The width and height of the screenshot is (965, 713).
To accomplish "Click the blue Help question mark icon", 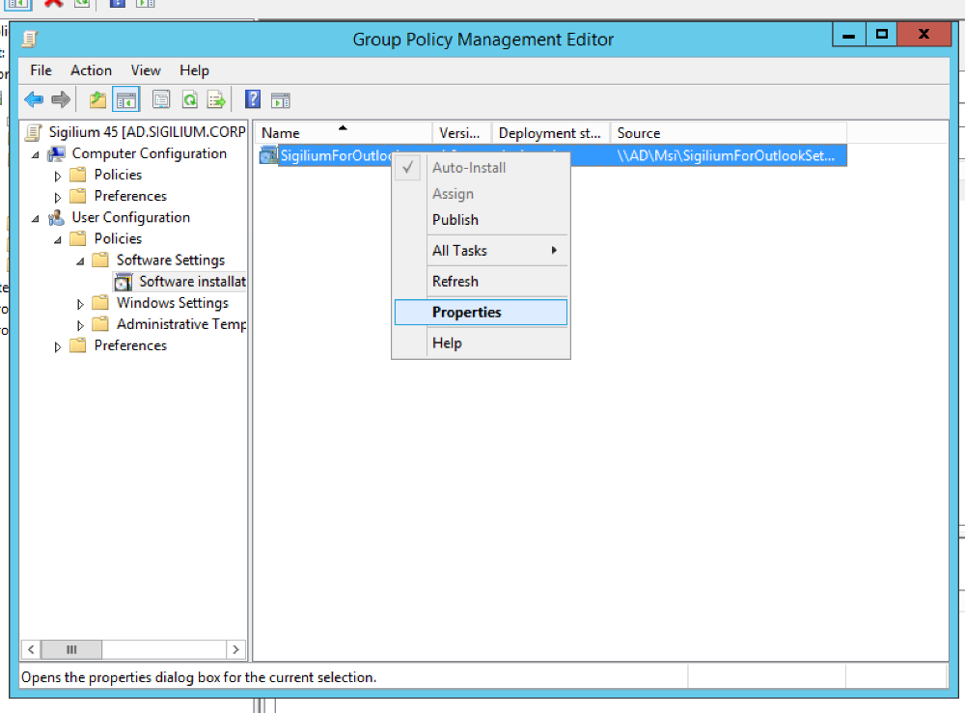I will 253,99.
